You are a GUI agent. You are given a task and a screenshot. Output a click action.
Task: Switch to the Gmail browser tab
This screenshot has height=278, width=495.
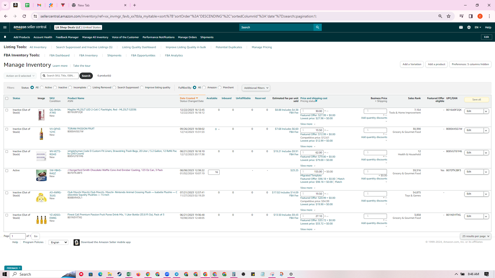39,5
